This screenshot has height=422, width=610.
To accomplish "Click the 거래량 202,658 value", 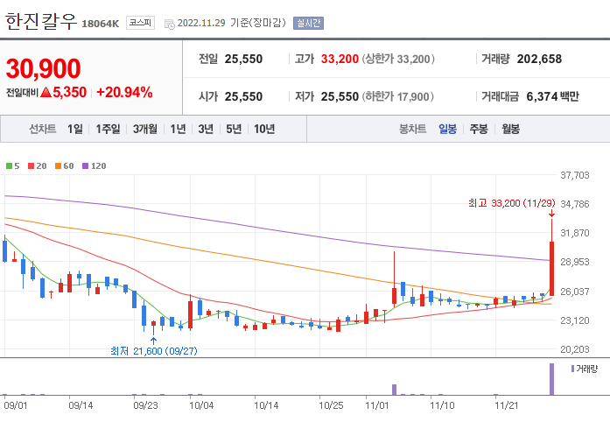I will click(539, 59).
